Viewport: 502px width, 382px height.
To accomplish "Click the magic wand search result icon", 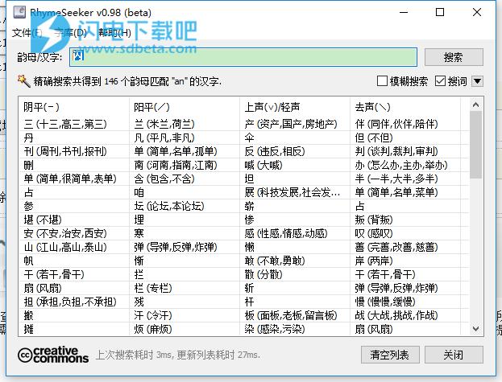I will coord(23,81).
